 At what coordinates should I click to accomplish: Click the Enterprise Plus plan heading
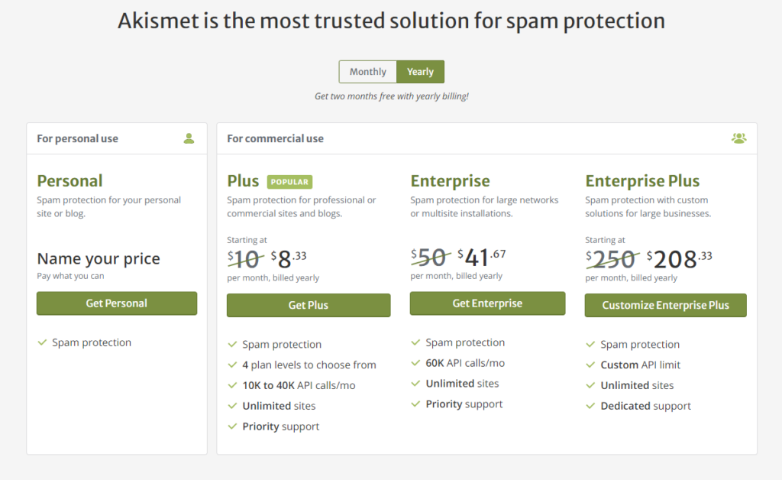[x=642, y=180]
